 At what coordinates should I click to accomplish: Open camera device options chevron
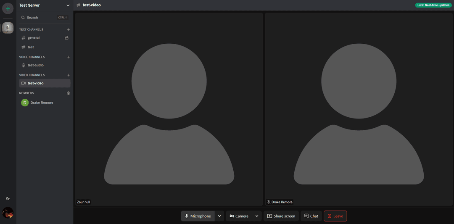[257, 216]
